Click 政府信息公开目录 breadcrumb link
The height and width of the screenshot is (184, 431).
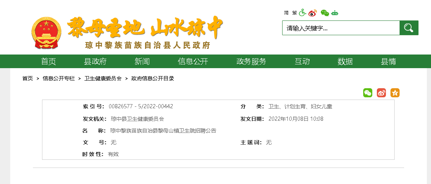(153, 78)
